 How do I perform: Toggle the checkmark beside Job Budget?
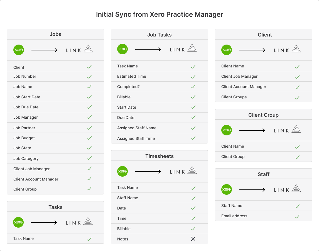point(89,138)
